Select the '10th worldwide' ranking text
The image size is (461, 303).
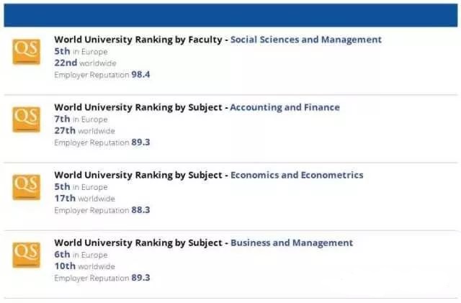[x=85, y=266]
